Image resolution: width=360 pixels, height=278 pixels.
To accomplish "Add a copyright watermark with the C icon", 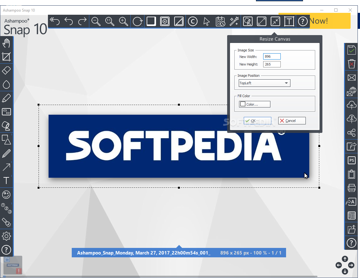I will pos(192,21).
